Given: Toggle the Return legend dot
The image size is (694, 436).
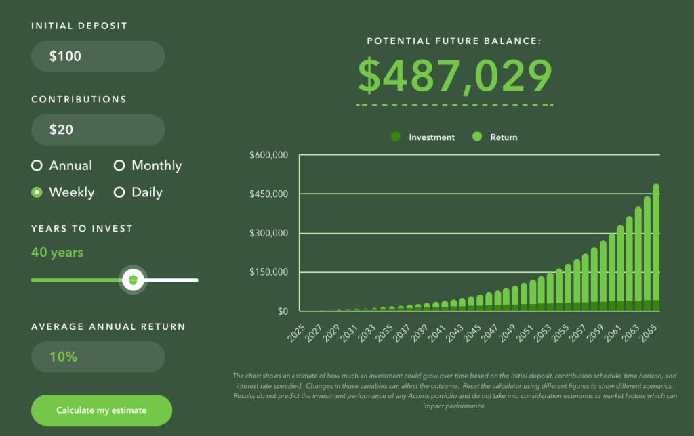Looking at the screenshot, I should point(477,137).
